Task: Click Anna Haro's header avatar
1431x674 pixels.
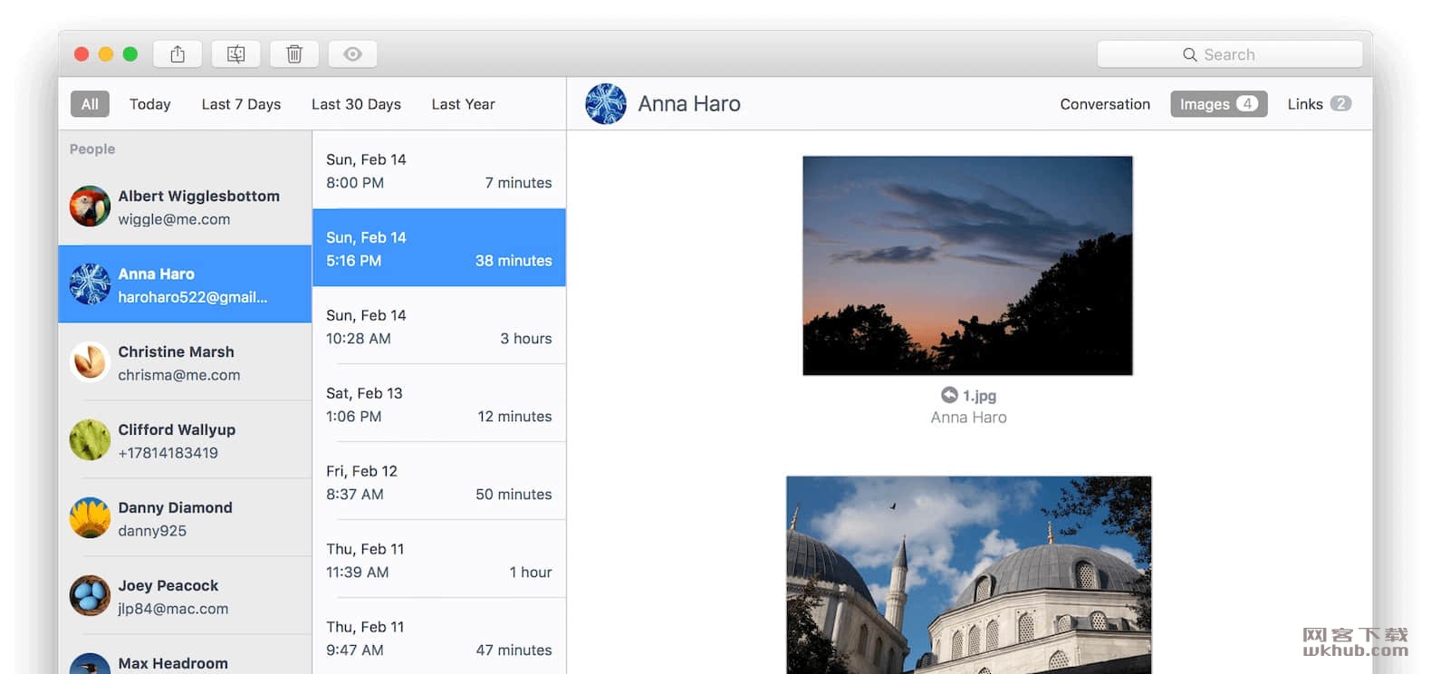Action: (606, 104)
